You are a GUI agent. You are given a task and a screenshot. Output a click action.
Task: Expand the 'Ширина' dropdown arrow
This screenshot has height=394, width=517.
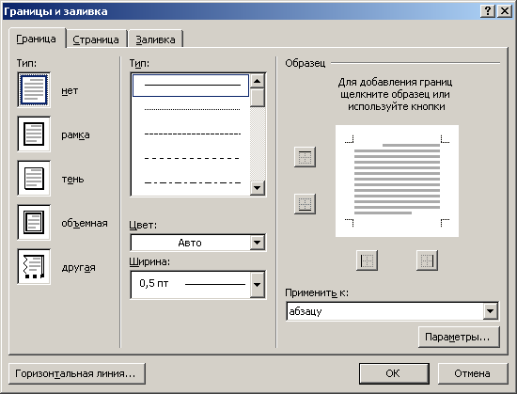click(258, 285)
